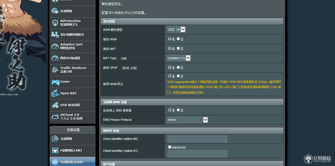Click the Traffic Analyzer waveform icon
335x166 pixels.
(x=55, y=69)
